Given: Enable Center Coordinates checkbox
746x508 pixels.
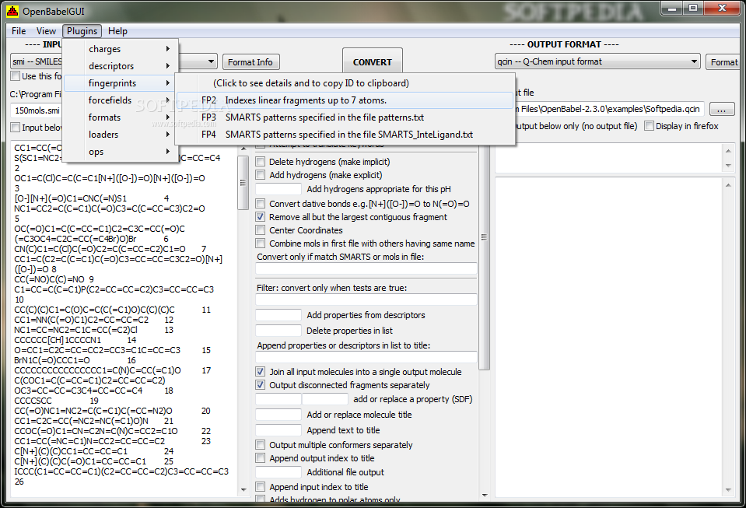Looking at the screenshot, I should point(261,230).
